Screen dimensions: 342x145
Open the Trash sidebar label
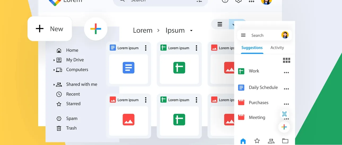(71, 128)
